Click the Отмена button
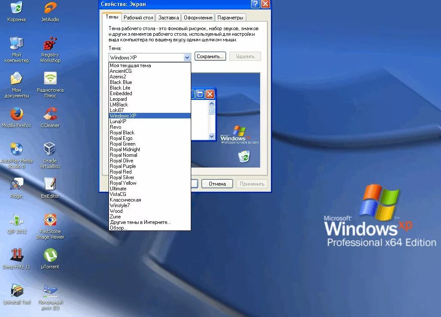 click(x=217, y=183)
